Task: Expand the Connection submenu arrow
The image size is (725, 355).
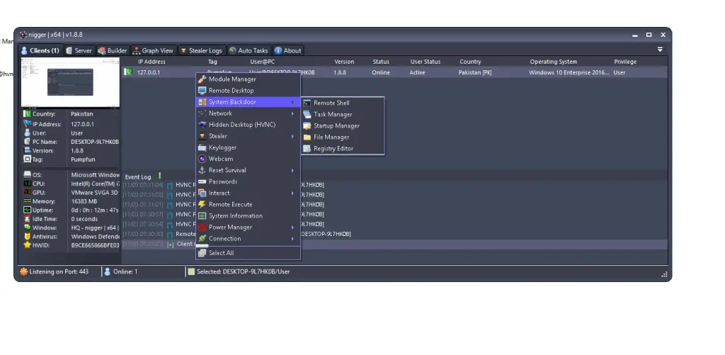Action: 292,239
